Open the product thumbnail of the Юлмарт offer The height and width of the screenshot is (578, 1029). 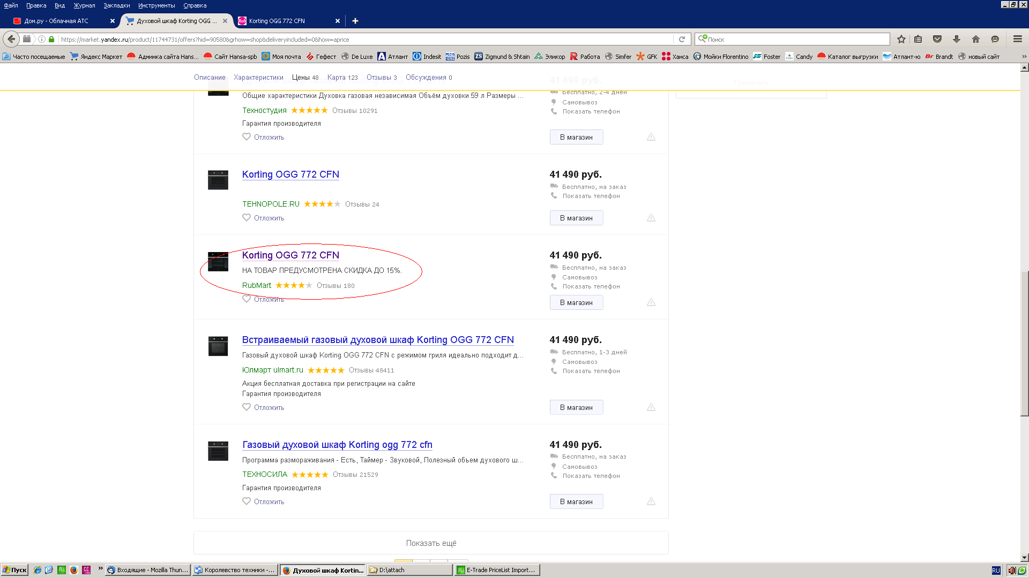218,346
